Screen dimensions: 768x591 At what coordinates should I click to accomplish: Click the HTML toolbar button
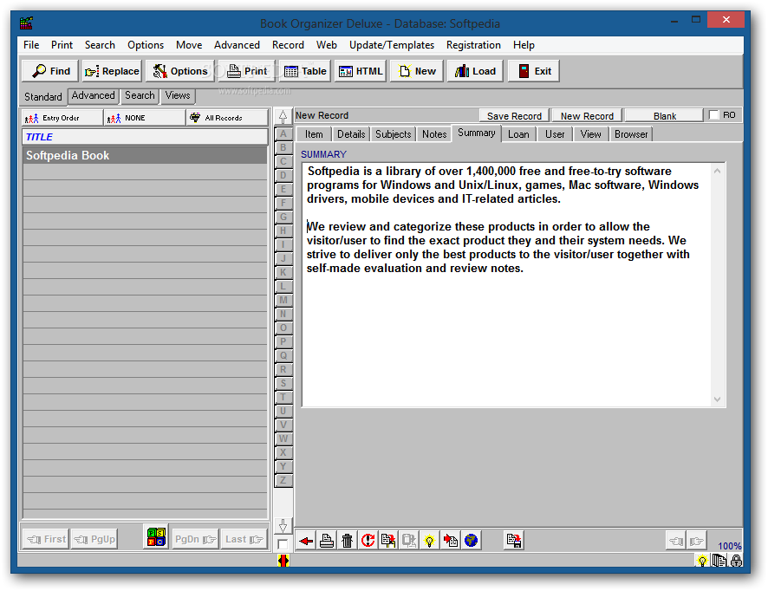361,71
